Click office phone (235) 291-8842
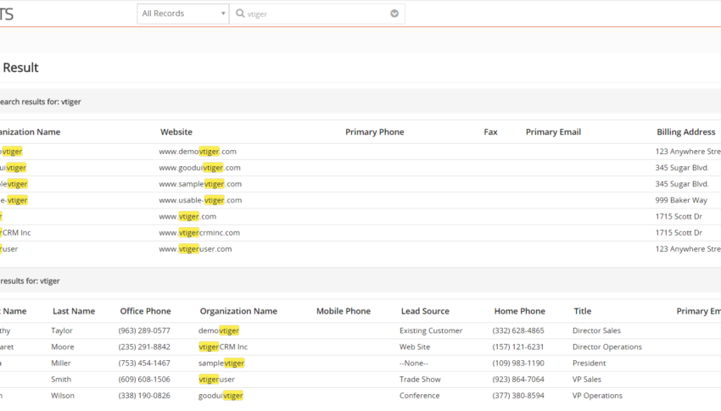Image resolution: width=721 pixels, height=411 pixels. [x=144, y=347]
